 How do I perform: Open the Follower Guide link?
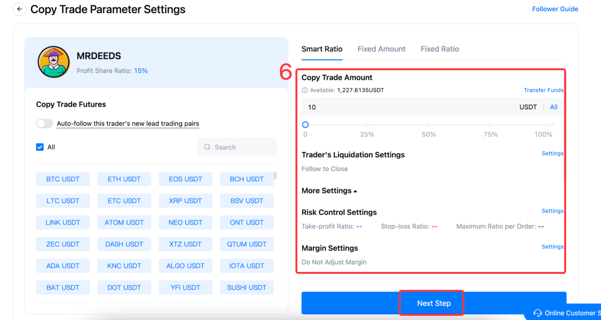pos(555,9)
